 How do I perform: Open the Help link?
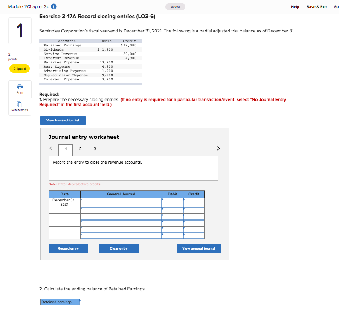click(x=295, y=7)
